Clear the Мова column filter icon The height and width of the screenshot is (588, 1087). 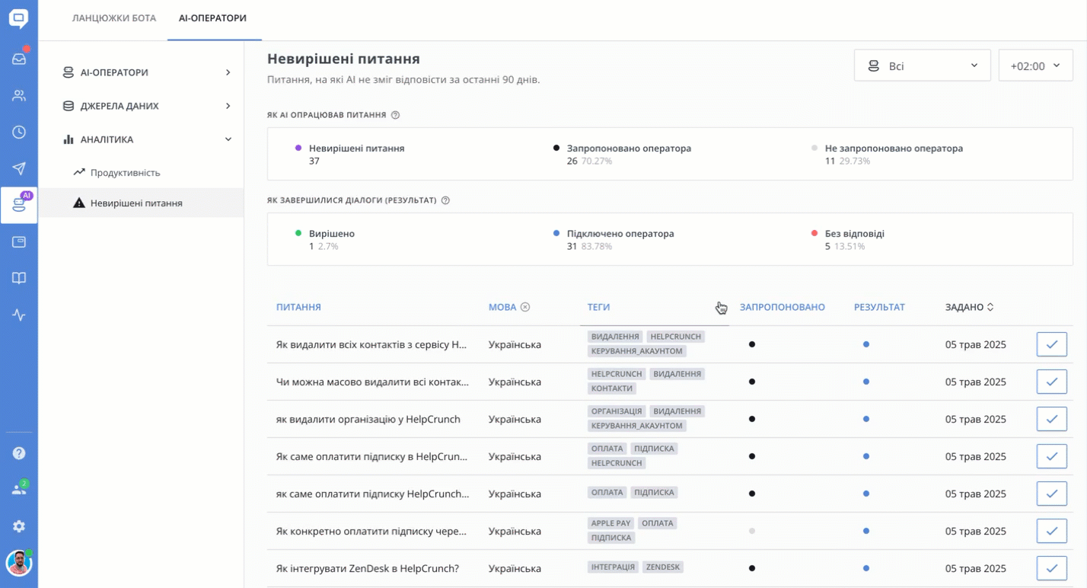pyautogui.click(x=525, y=307)
